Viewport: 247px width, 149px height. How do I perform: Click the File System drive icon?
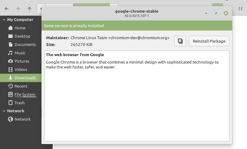point(11,94)
